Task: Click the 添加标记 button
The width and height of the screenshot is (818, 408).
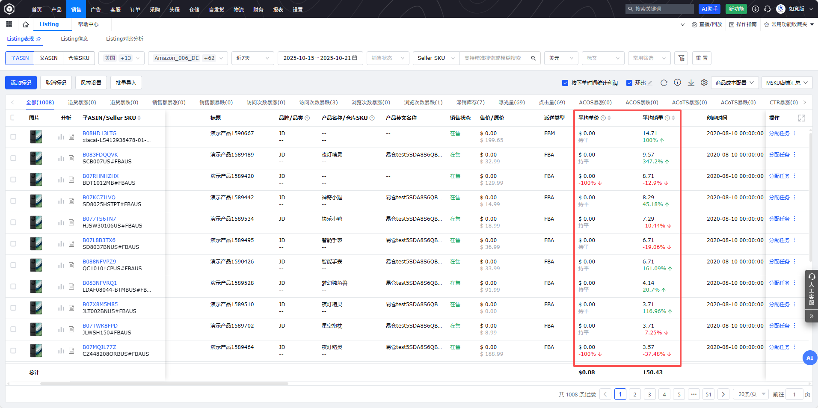Action: click(21, 83)
